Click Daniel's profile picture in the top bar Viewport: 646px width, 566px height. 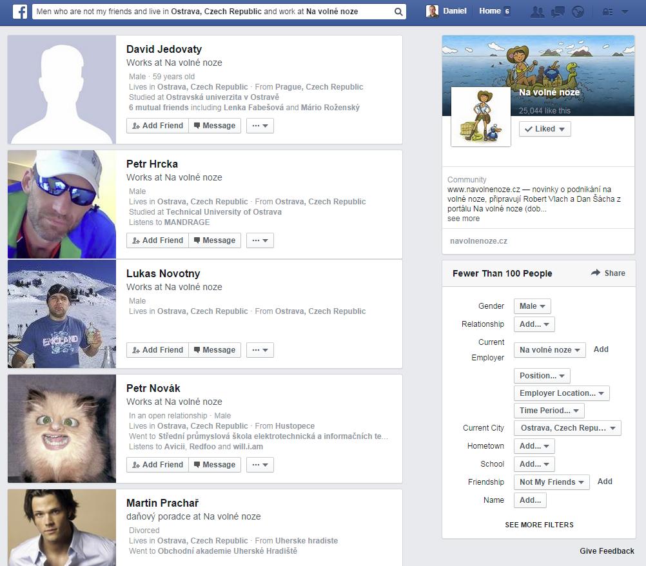click(432, 11)
